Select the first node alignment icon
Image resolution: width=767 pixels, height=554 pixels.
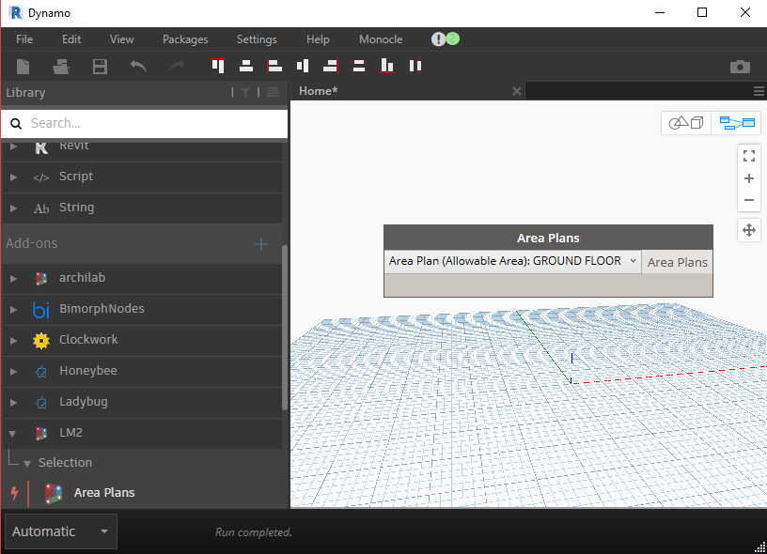tap(217, 66)
